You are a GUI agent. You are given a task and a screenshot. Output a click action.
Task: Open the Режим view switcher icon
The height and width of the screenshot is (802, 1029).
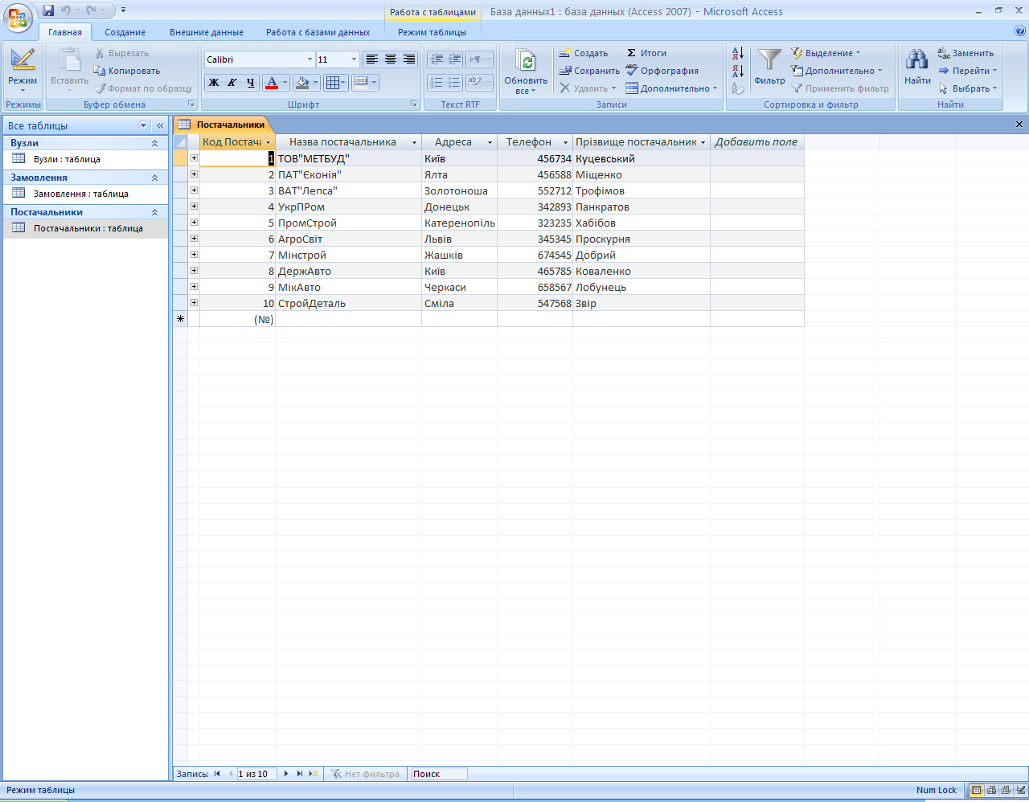23,59
